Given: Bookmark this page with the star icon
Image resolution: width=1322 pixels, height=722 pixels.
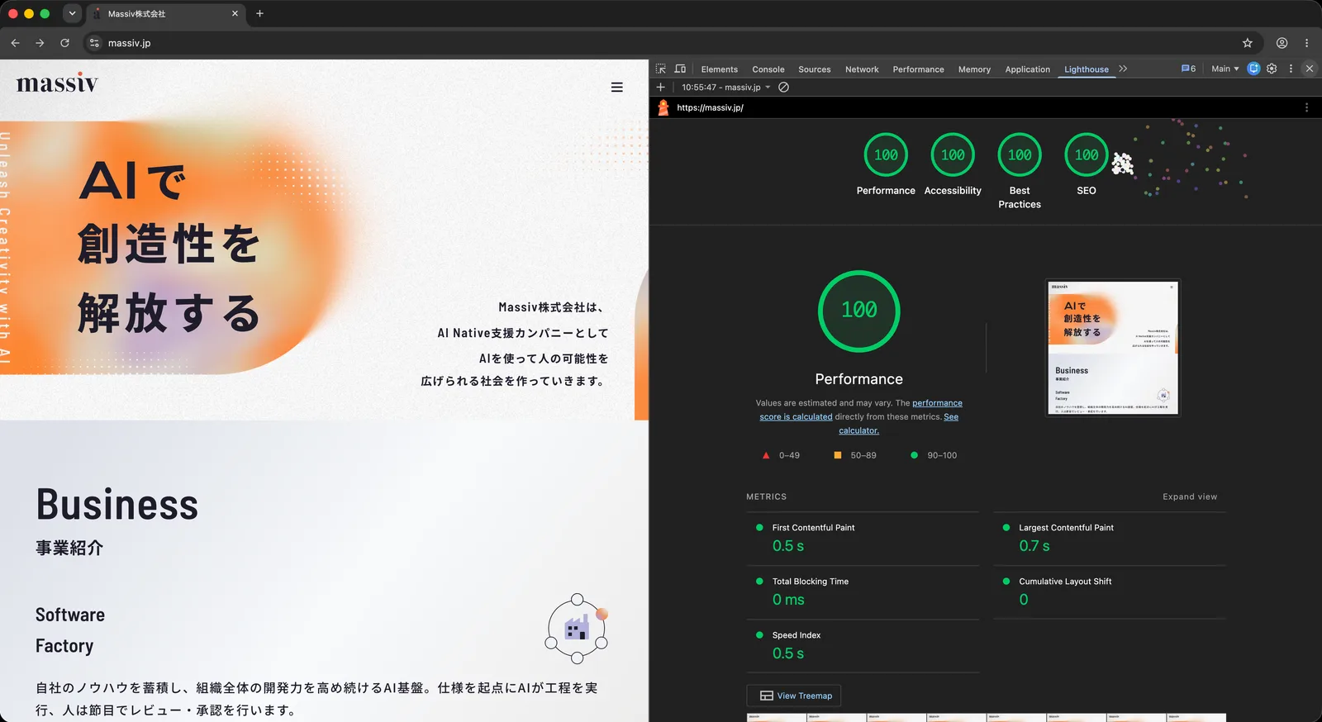Looking at the screenshot, I should [1248, 43].
